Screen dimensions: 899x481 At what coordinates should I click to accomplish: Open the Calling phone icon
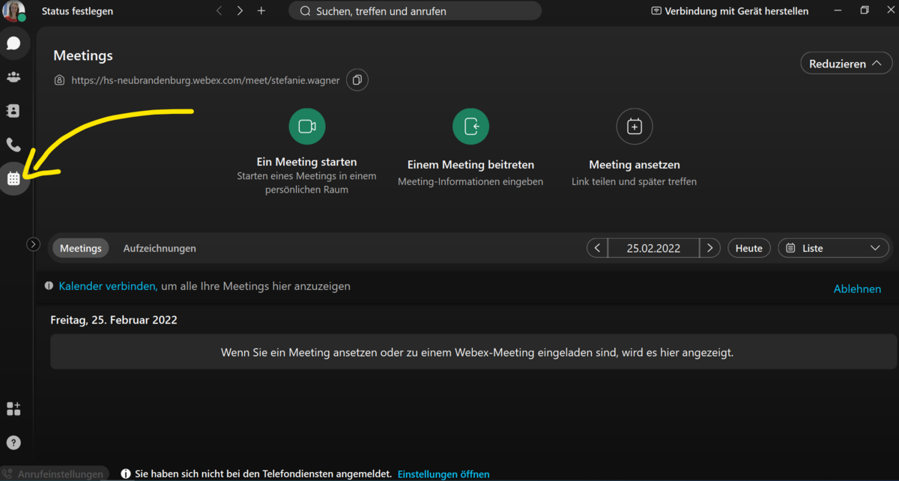[x=13, y=145]
